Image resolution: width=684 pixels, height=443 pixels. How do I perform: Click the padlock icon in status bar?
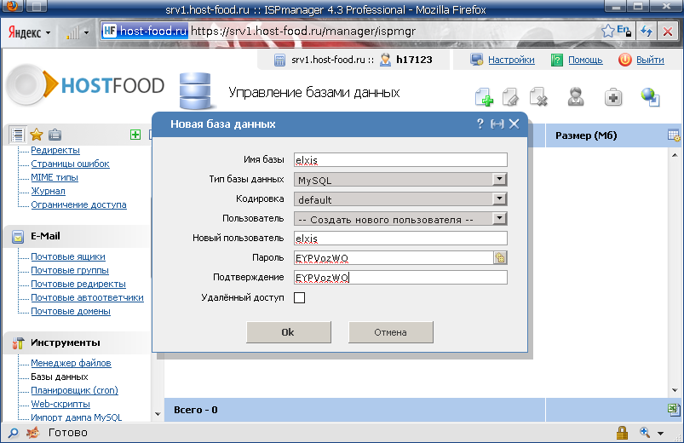[x=622, y=433]
